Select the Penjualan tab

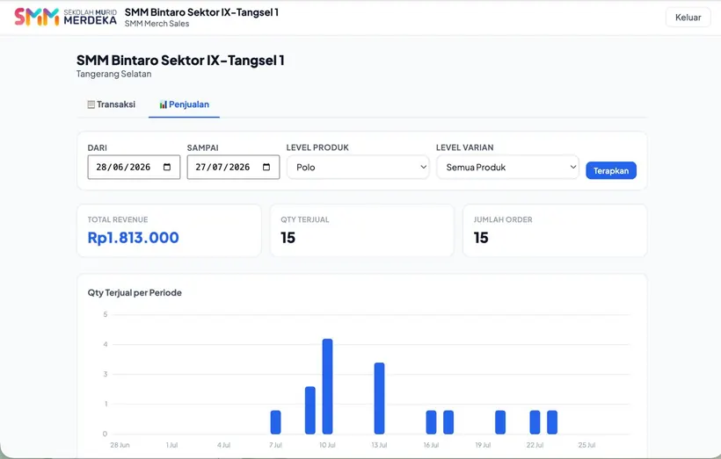(184, 104)
